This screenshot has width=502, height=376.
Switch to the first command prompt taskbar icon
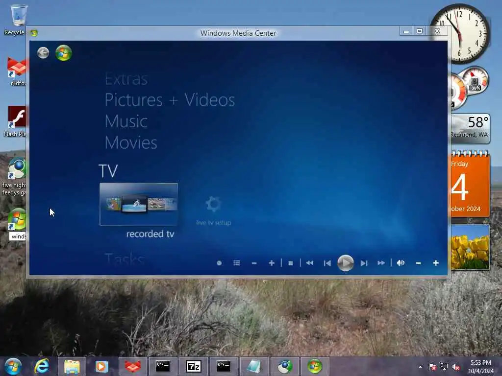coord(163,366)
